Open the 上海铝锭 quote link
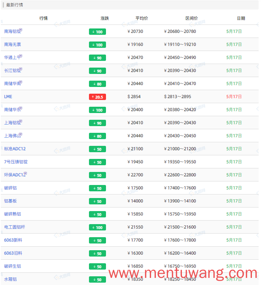The height and width of the screenshot is (285, 261). [12, 123]
